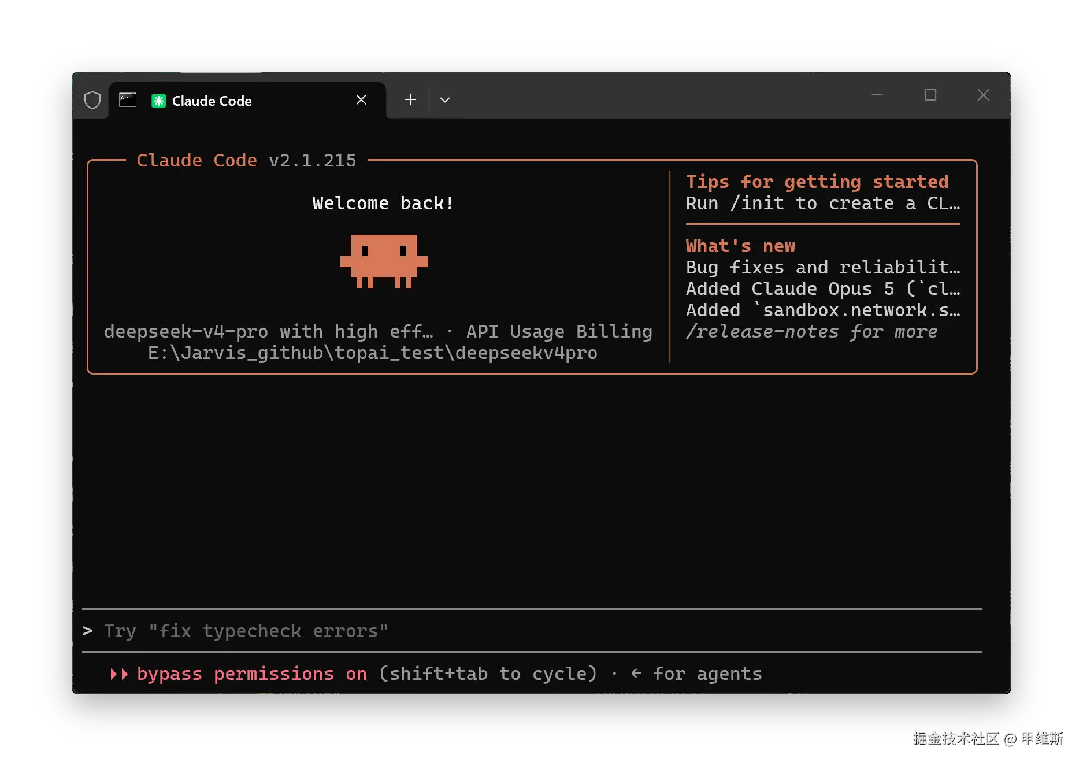Viewport: 1083px width, 766px height.
Task: Click "/release-notes for more" text
Action: pos(812,331)
